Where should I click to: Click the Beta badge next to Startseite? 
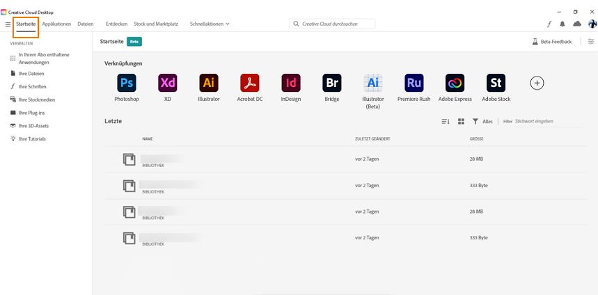[x=134, y=42]
